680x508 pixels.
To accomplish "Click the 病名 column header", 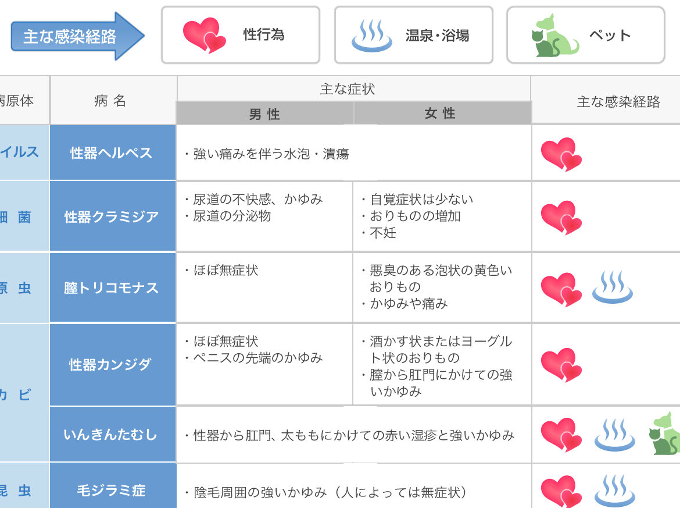I will (x=113, y=100).
